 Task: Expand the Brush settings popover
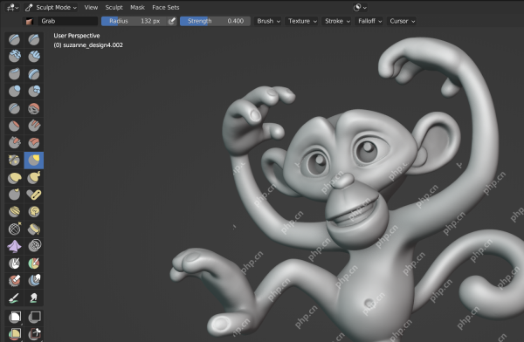tap(268, 21)
